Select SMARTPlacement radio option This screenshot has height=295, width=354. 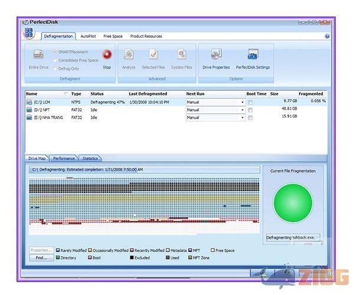[55, 52]
